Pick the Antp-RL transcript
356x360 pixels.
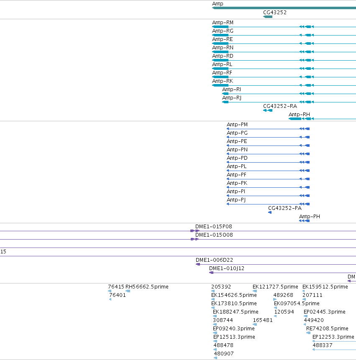pyautogui.click(x=222, y=64)
